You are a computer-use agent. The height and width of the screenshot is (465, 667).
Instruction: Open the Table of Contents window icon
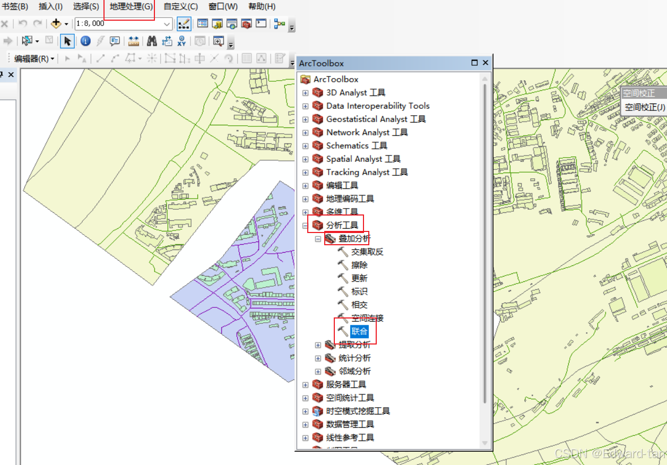(202, 23)
